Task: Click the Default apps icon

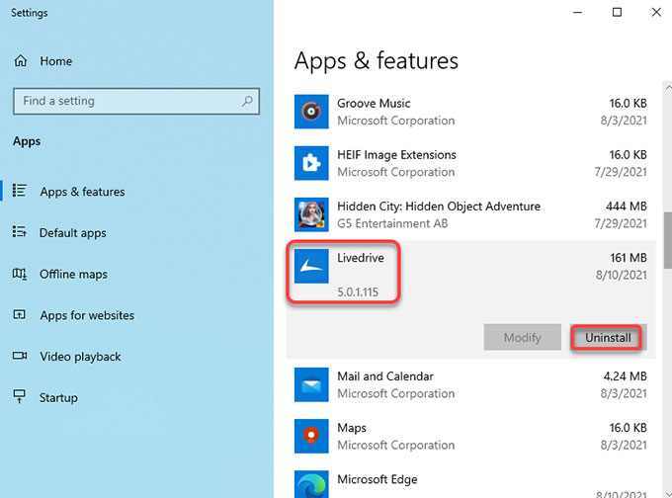Action: coord(20,232)
